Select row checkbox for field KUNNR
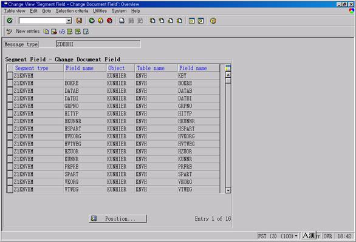Screen dimensions: 356x242 (10, 159)
